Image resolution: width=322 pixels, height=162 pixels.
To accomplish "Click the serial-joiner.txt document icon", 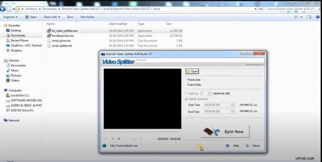I will pyautogui.click(x=49, y=41).
